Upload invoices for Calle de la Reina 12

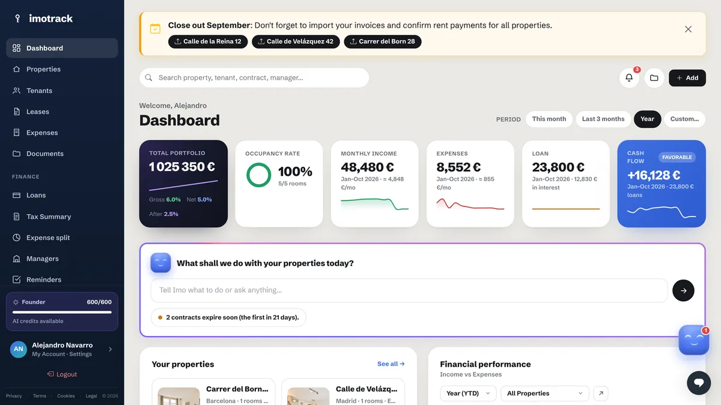pyautogui.click(x=208, y=41)
